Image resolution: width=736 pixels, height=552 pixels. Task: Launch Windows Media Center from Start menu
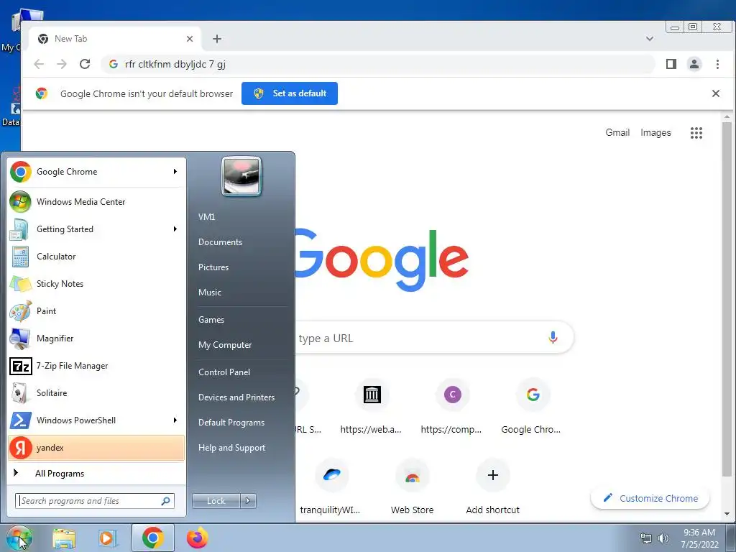[96, 202]
